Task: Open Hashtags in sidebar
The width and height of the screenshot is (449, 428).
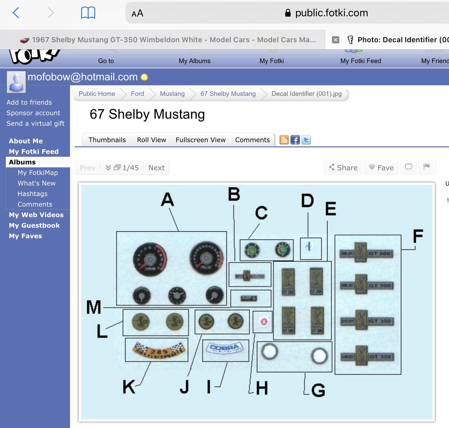Action: (x=33, y=194)
